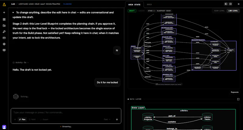Stop the streaming response with the stop button

click(117, 119)
